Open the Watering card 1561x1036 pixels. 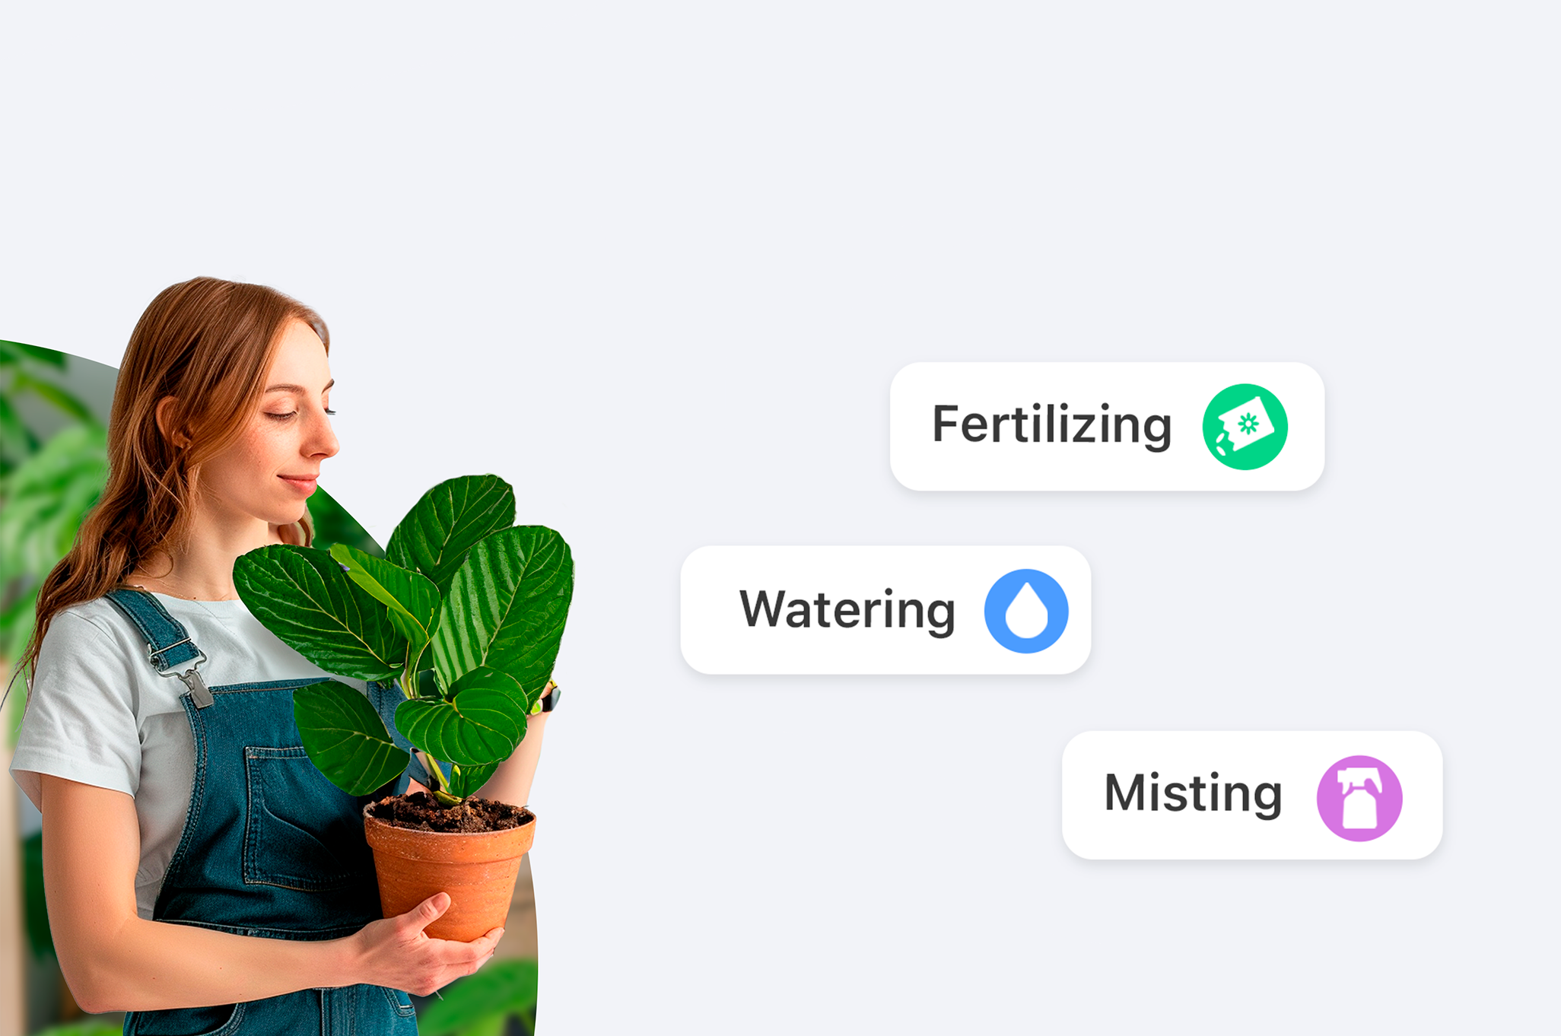pyautogui.click(x=885, y=610)
